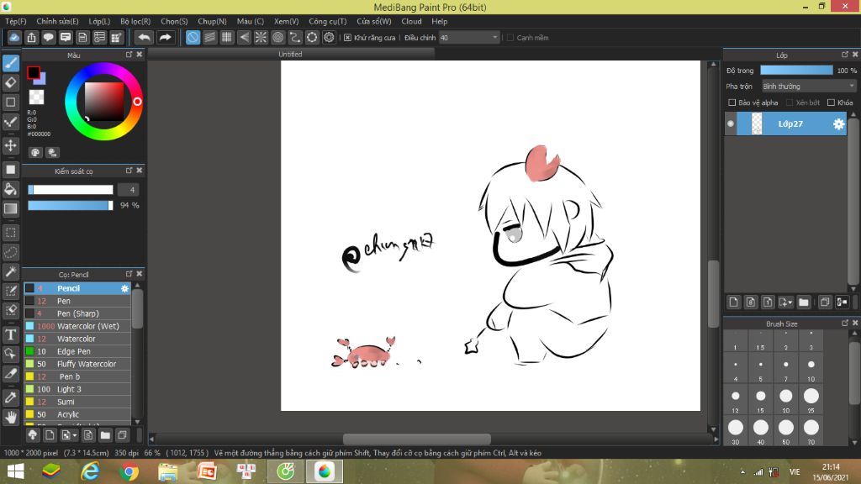This screenshot has height=484, width=861.
Task: Click the Redo arrow
Action: pos(165,37)
